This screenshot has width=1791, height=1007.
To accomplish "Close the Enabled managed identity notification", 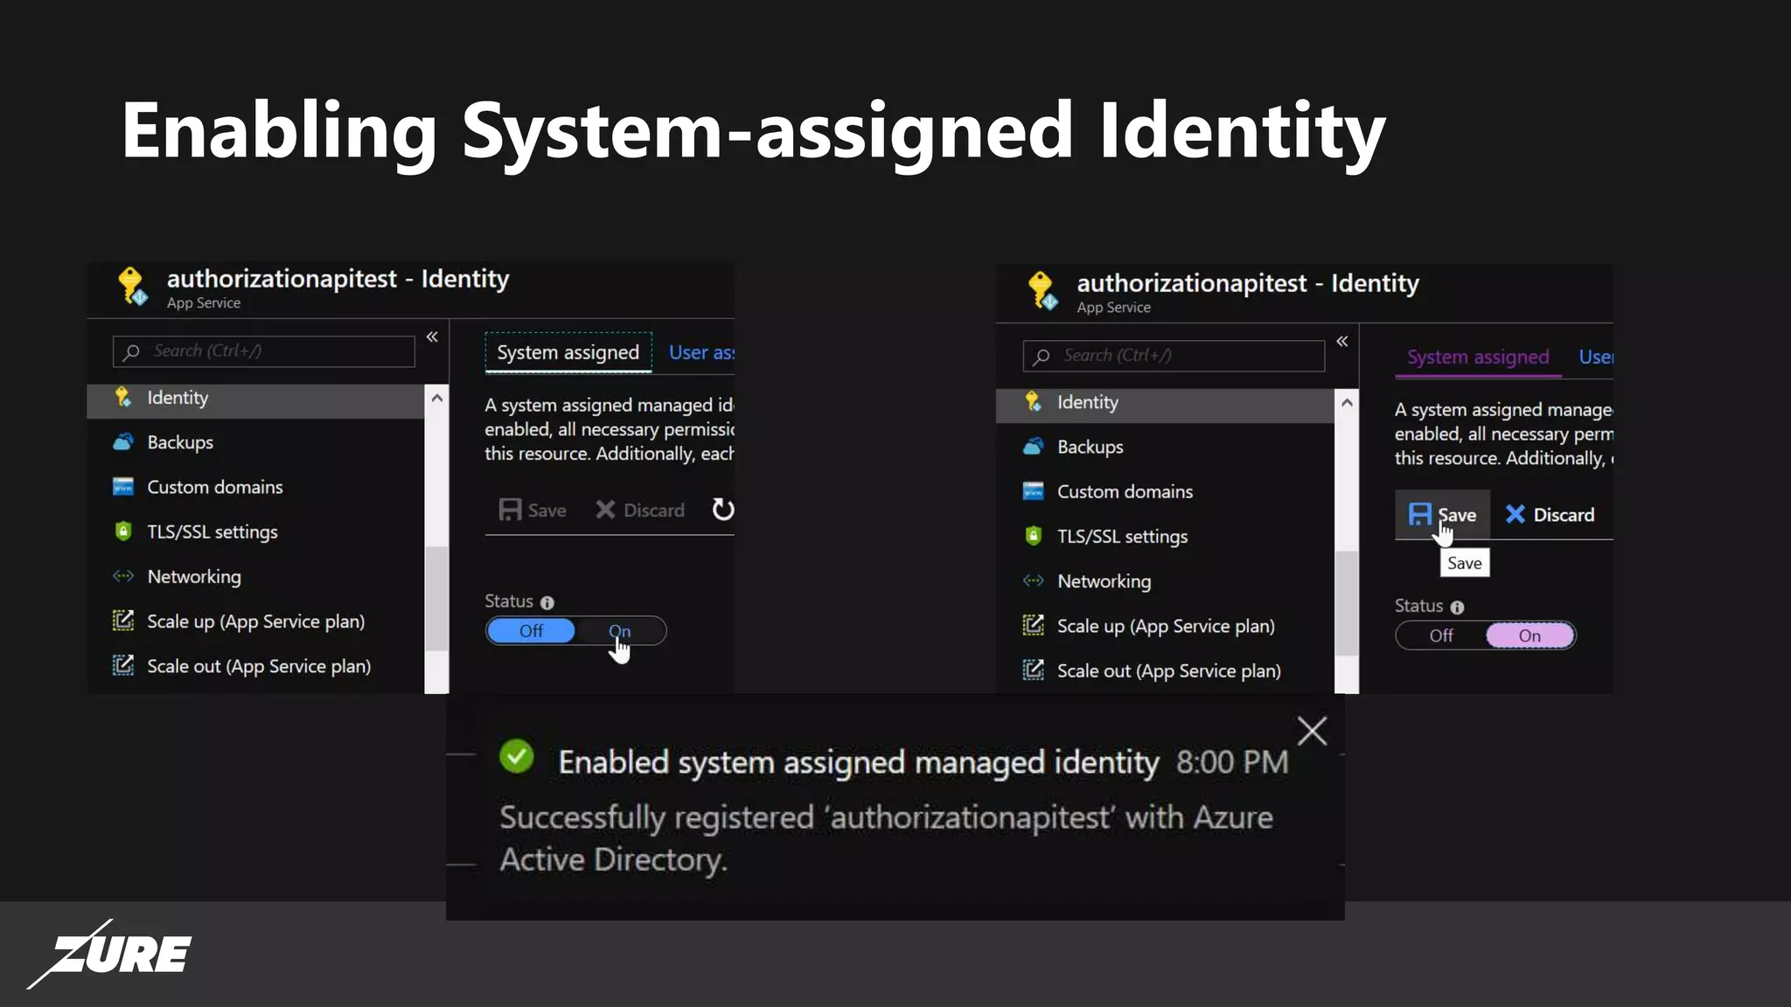I will pos(1312,731).
